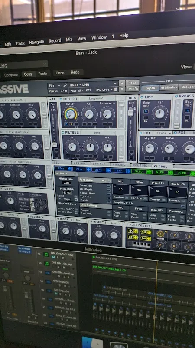
Task: Grab the 2Env modulation drag handle
Action: [89, 170]
